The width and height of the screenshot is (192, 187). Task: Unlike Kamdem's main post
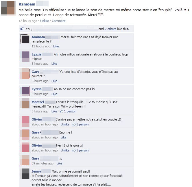coord(45,21)
